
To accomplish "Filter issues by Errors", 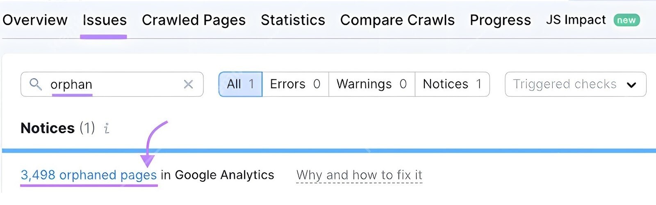I will pyautogui.click(x=295, y=84).
